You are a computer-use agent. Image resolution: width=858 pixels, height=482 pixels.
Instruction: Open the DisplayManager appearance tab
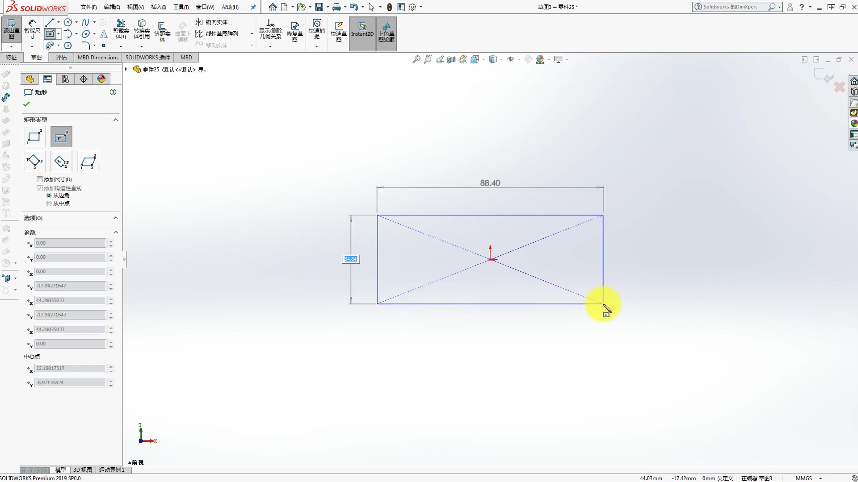pos(101,79)
